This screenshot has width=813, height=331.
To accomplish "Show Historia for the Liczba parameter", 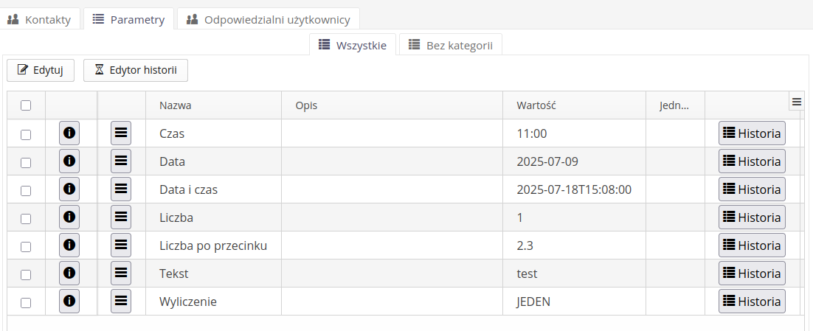I will pos(752,217).
